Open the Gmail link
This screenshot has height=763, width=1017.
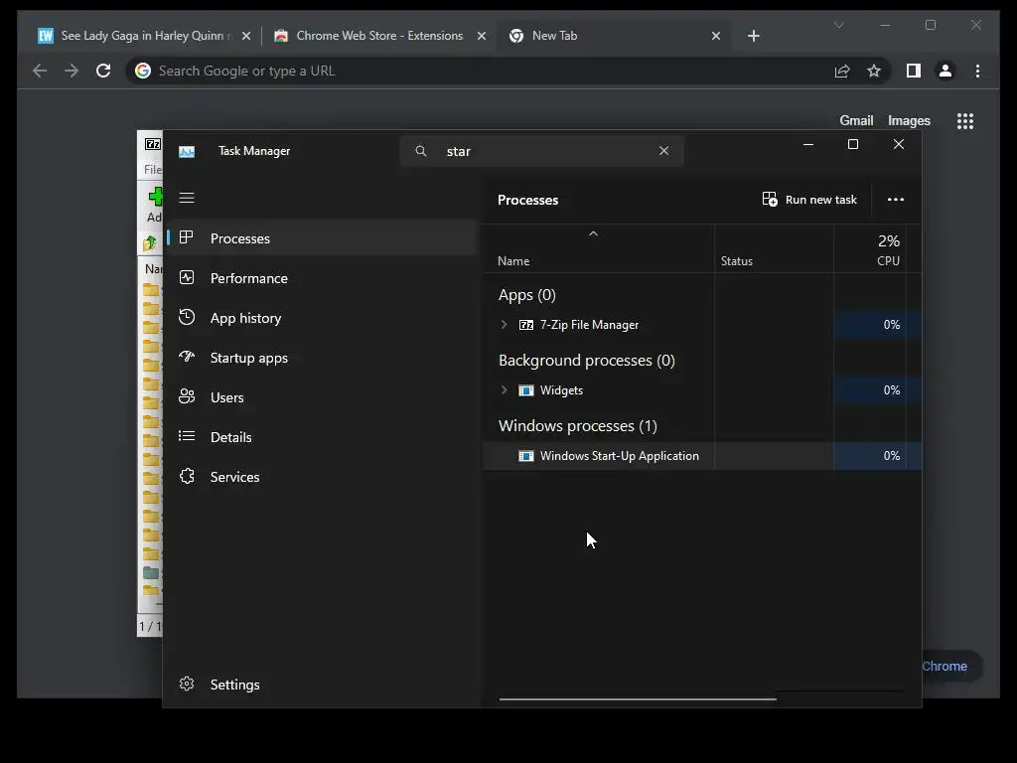[x=856, y=120]
